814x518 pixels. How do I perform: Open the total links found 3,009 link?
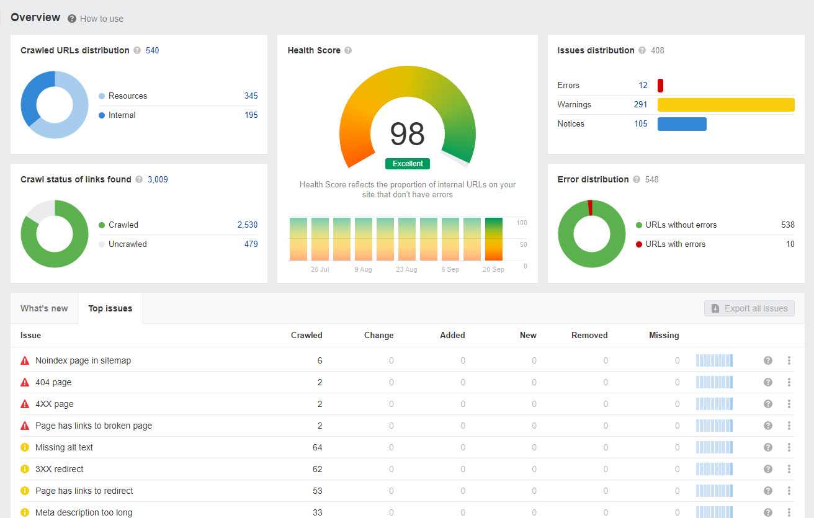pos(158,179)
